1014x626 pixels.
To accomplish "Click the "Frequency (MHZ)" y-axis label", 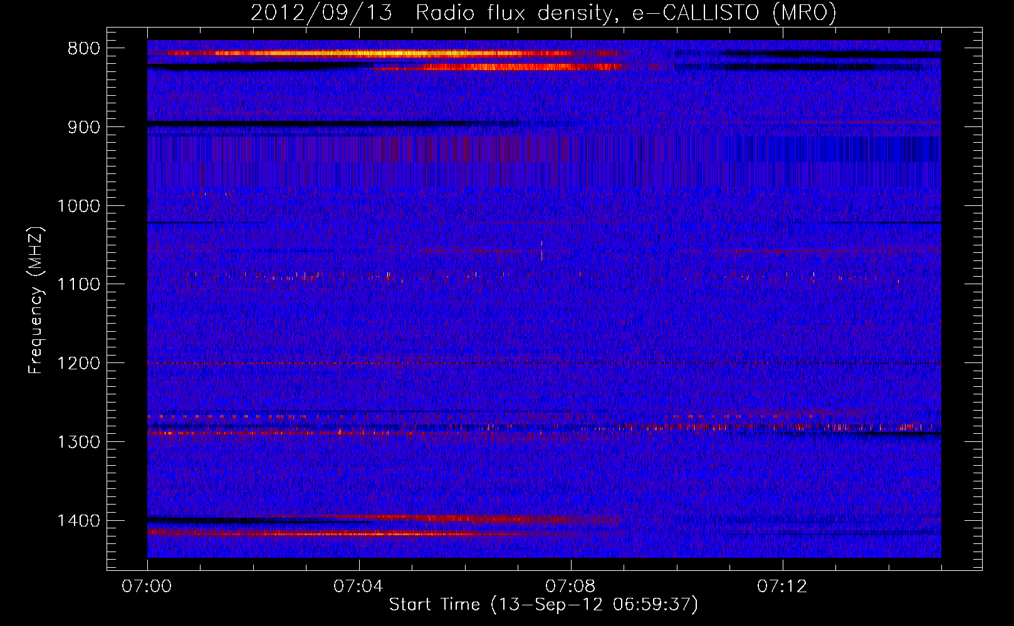I will [x=36, y=300].
